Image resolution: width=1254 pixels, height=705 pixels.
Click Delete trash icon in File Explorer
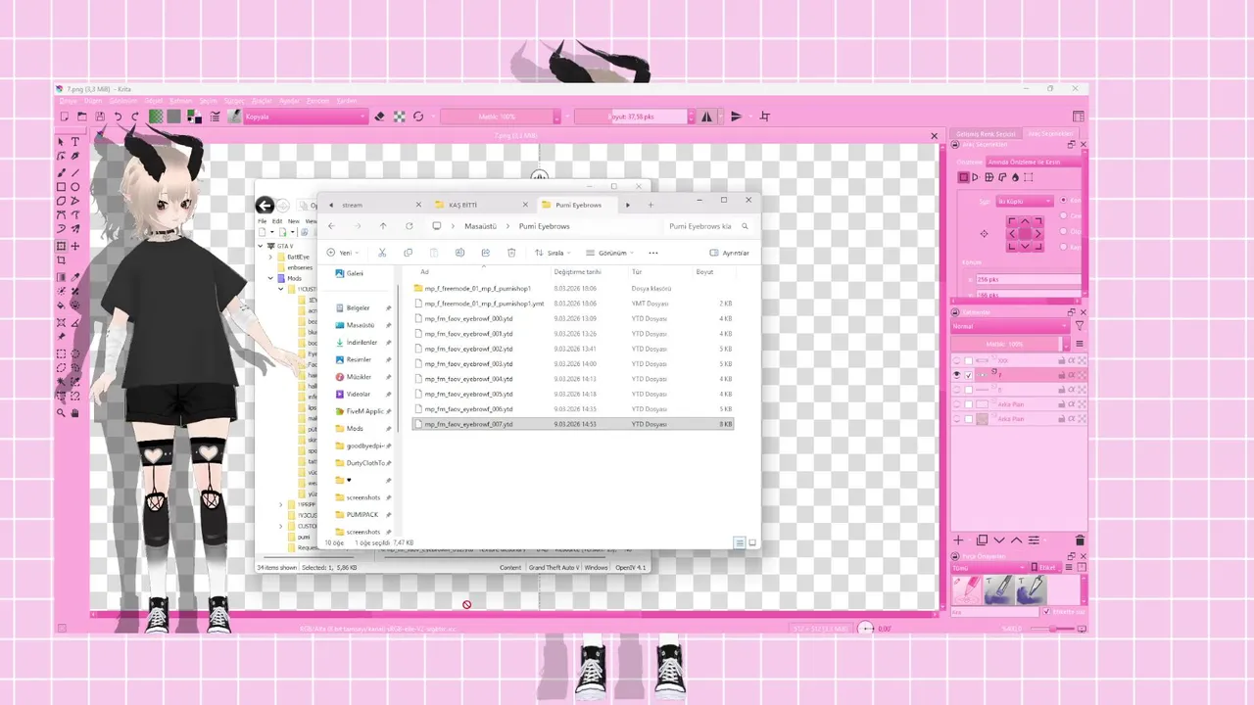[511, 253]
